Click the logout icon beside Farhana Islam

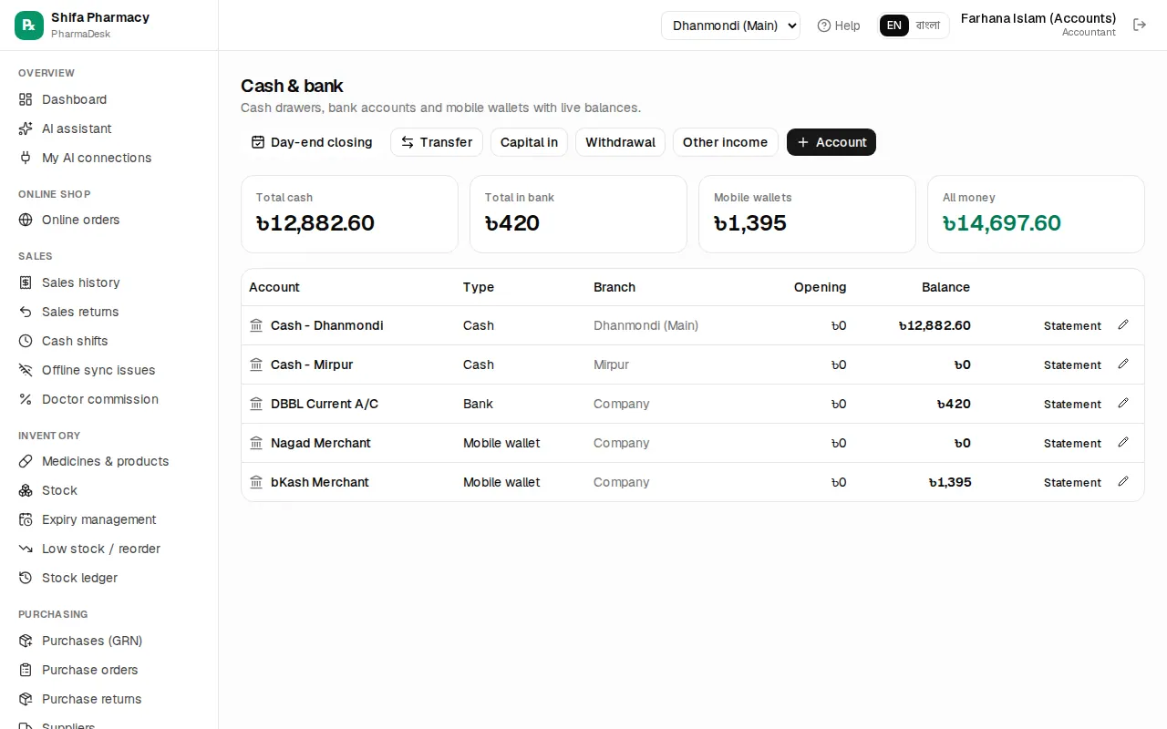pos(1140,25)
